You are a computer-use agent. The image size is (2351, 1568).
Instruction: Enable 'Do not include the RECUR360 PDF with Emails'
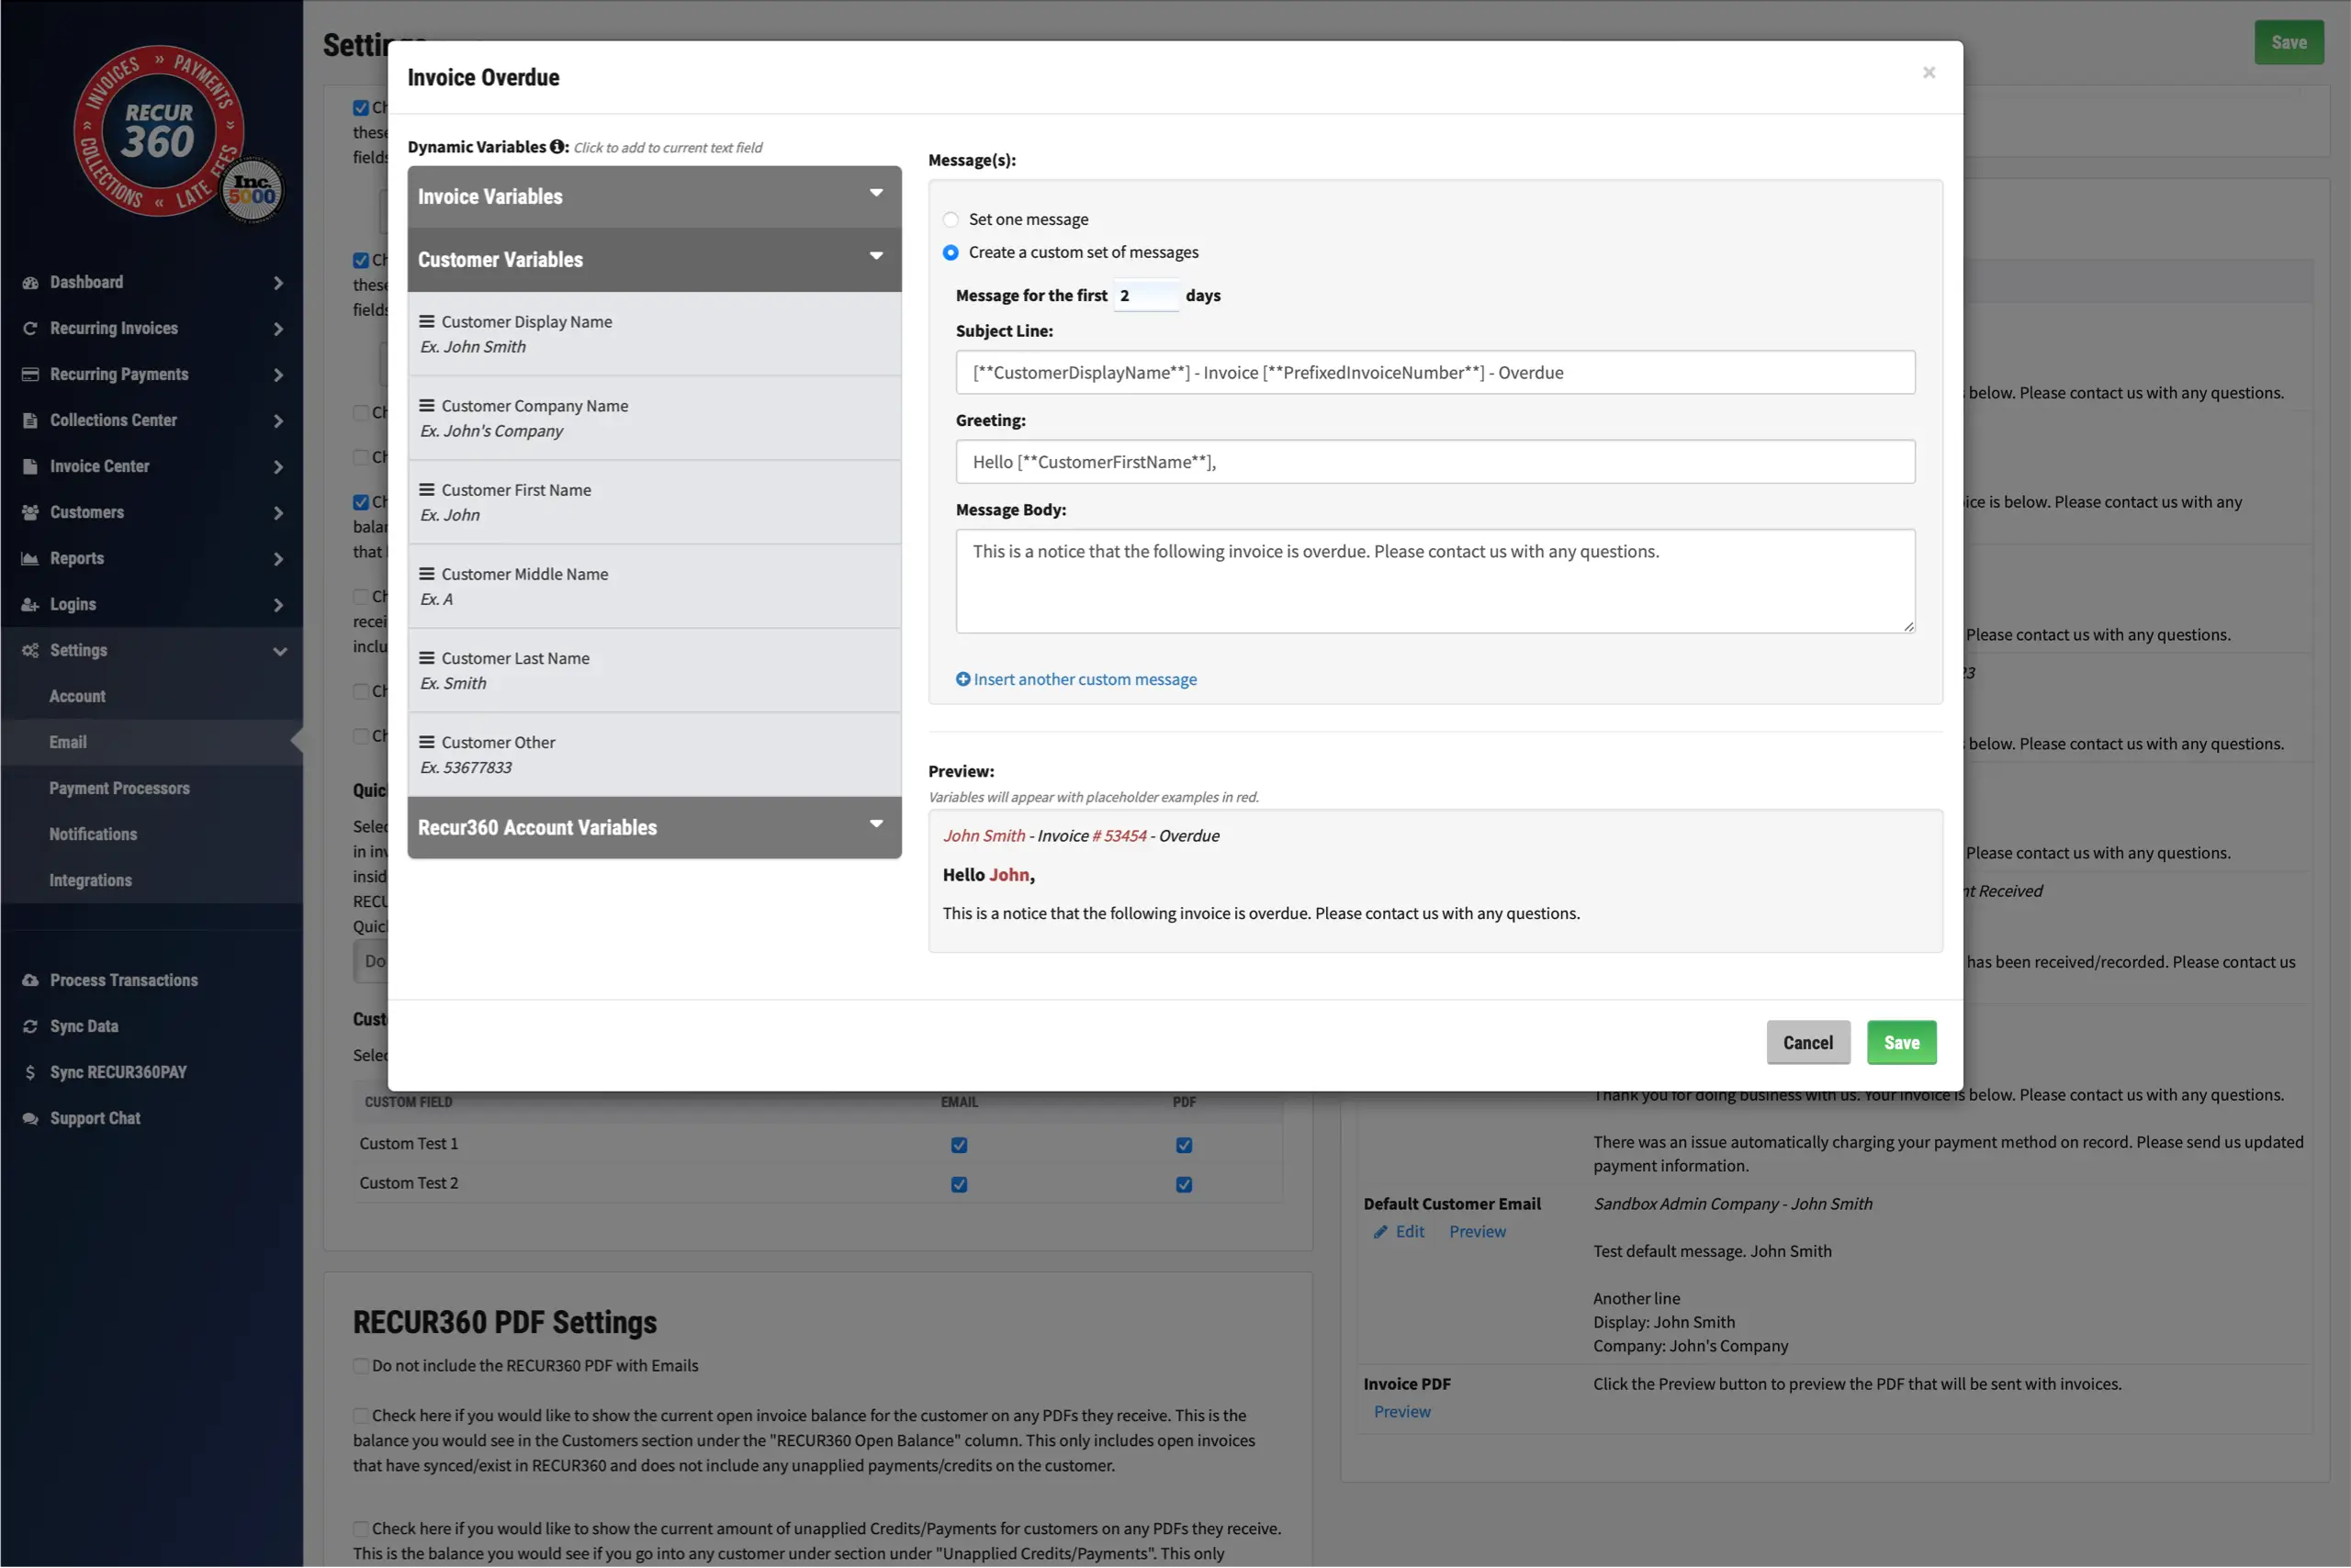pyautogui.click(x=360, y=1366)
